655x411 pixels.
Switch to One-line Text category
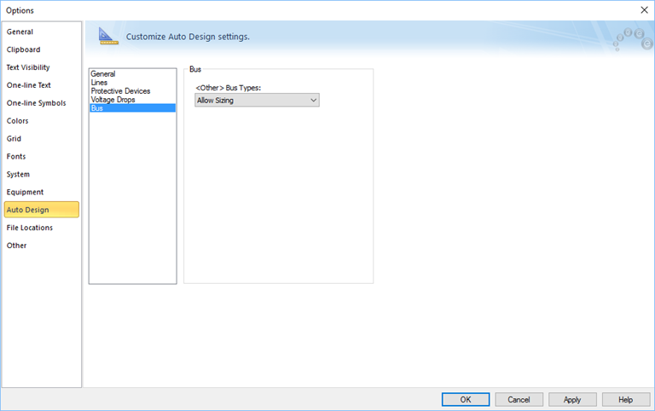29,85
